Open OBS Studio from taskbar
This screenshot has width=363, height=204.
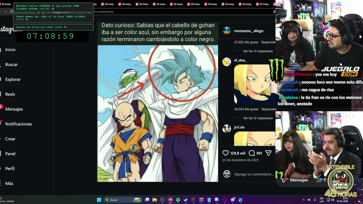(162, 200)
